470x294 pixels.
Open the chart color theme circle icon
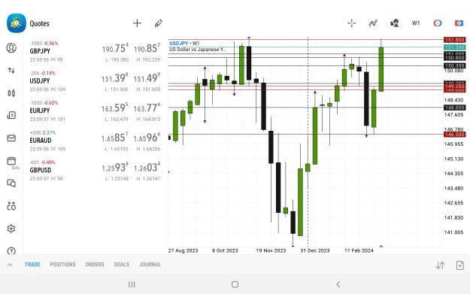(438, 23)
